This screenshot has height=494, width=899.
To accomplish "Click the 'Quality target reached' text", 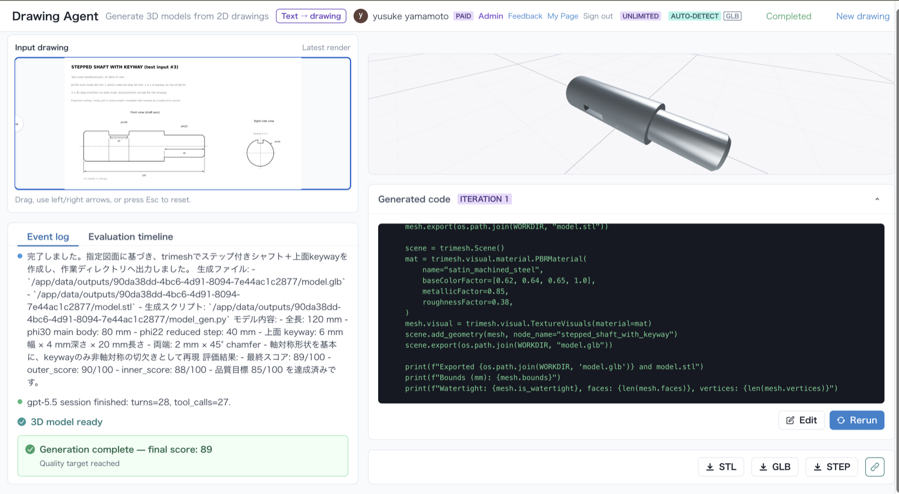I will tap(79, 463).
